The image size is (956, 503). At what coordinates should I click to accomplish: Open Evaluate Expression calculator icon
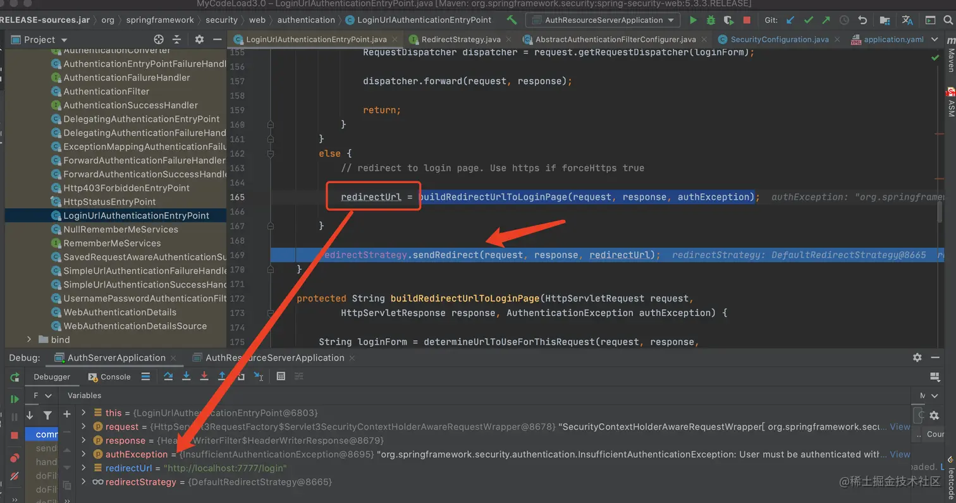pos(281,377)
